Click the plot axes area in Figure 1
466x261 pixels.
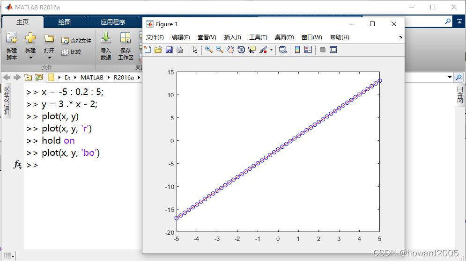point(278,152)
